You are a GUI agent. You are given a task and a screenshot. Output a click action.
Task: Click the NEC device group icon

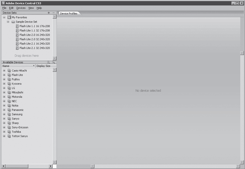pyautogui.click(x=9, y=101)
